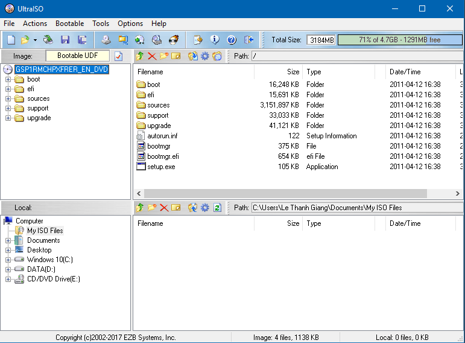
Task: Click the Burn CD/DVD Image flame icon
Action: click(x=174, y=39)
